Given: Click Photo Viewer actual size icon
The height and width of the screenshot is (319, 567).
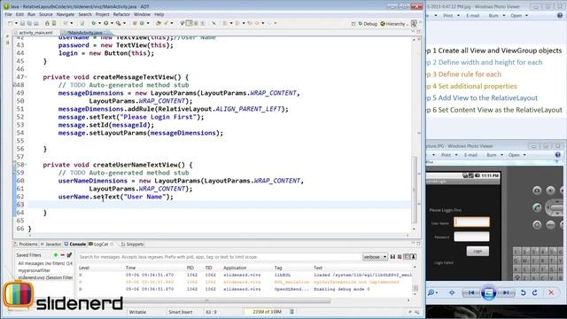Looking at the screenshot, I should coord(452,292).
